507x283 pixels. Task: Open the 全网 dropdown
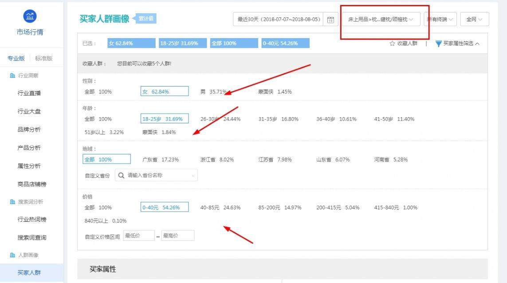tap(474, 20)
